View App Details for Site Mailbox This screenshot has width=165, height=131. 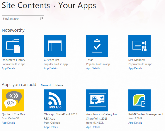[135, 68]
